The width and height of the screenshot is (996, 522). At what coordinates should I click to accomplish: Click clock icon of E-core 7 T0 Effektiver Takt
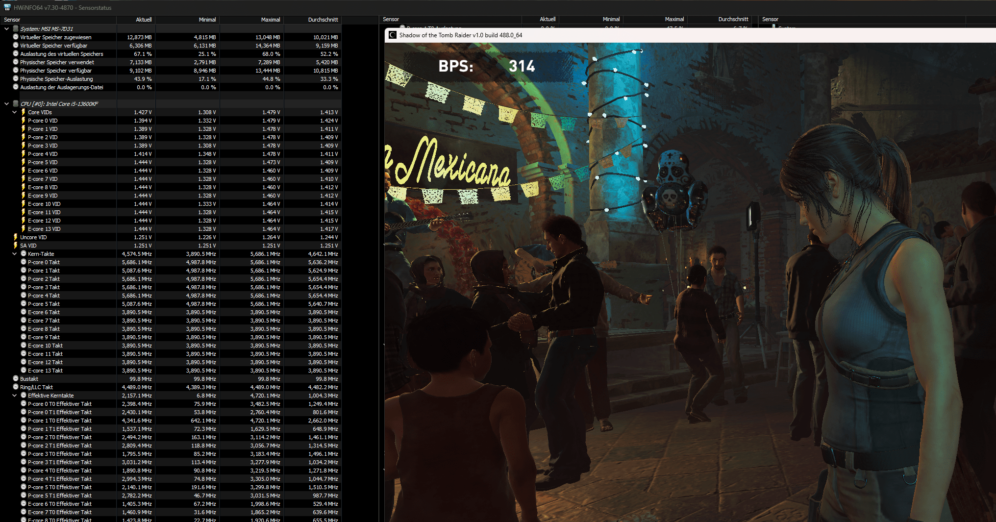tap(23, 512)
